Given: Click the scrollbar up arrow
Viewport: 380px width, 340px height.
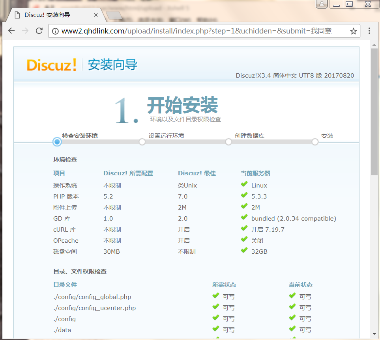Looking at the screenshot, I should click(374, 45).
